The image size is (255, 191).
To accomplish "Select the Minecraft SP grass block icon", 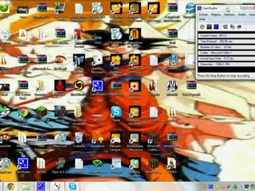I will click(42, 114).
